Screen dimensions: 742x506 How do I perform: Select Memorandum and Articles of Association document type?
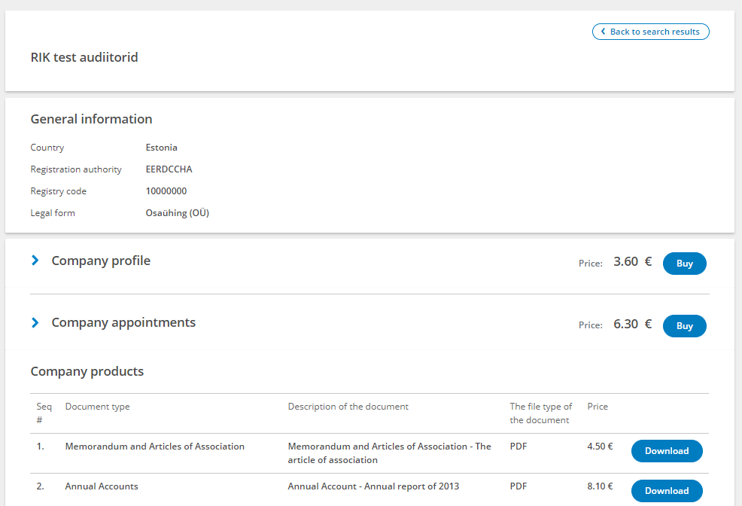pos(155,447)
